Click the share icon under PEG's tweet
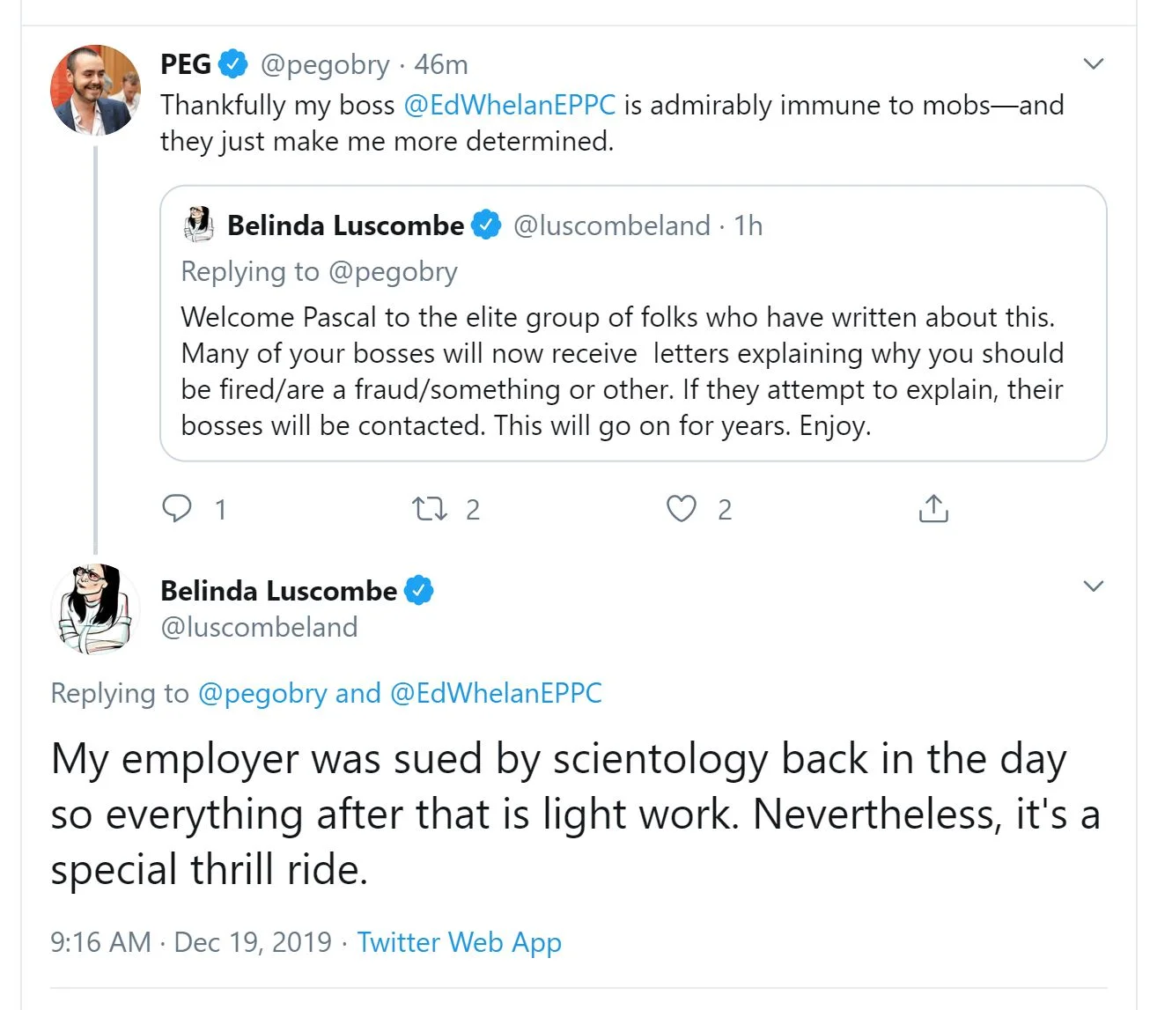Screen dimensions: 1150x1010 933,508
